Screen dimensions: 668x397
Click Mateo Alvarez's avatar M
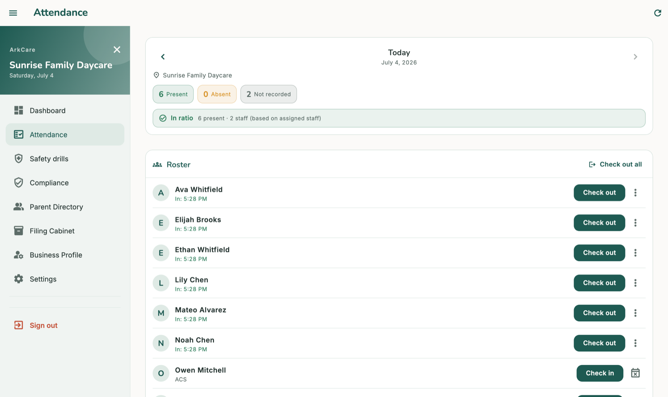[161, 313]
